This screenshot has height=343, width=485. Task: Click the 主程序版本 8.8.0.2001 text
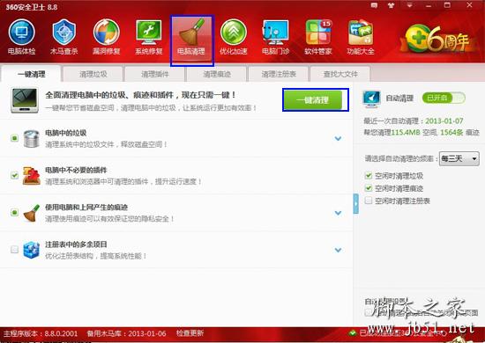click(x=41, y=333)
